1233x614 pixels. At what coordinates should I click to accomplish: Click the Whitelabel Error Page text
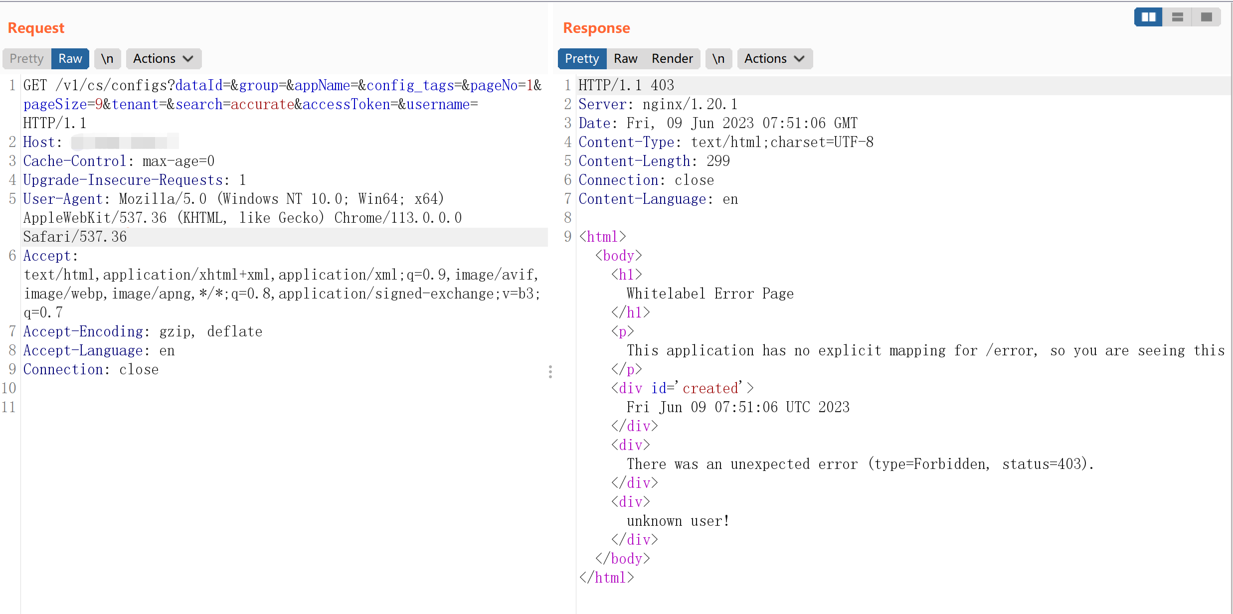[x=709, y=294]
